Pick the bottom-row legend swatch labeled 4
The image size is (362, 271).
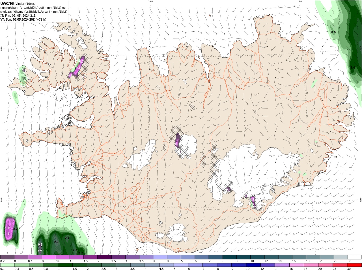click(152, 265)
